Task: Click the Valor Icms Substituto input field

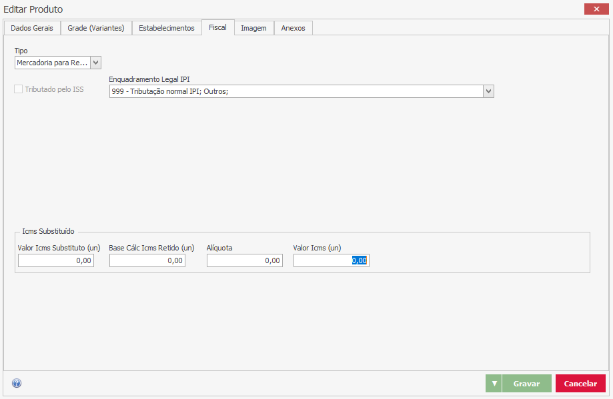Action: [56, 261]
